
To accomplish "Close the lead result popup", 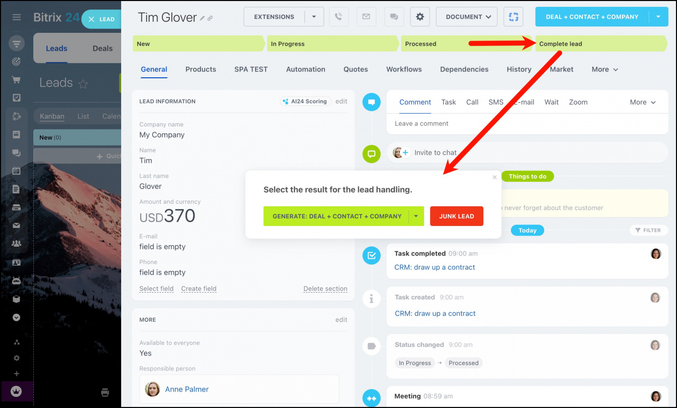I will (x=495, y=177).
